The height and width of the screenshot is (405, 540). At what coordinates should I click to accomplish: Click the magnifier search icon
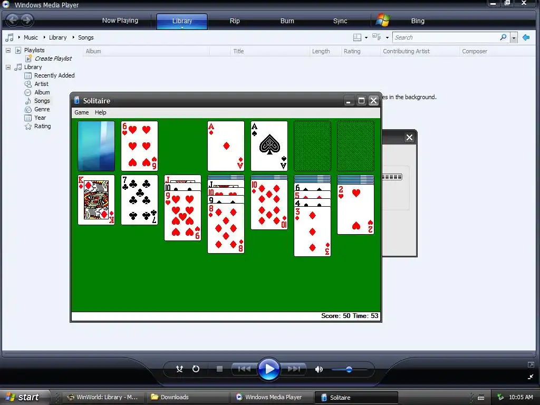503,37
